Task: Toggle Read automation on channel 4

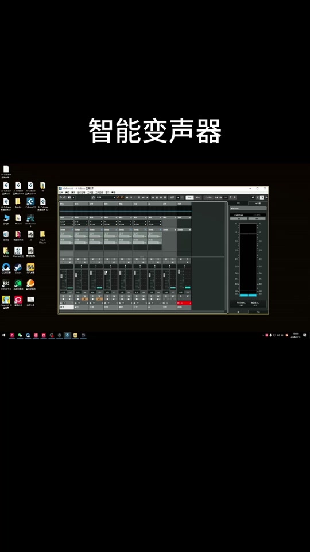Action: point(107,296)
